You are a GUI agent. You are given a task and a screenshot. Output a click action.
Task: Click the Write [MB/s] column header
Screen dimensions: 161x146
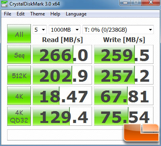tap(124, 40)
